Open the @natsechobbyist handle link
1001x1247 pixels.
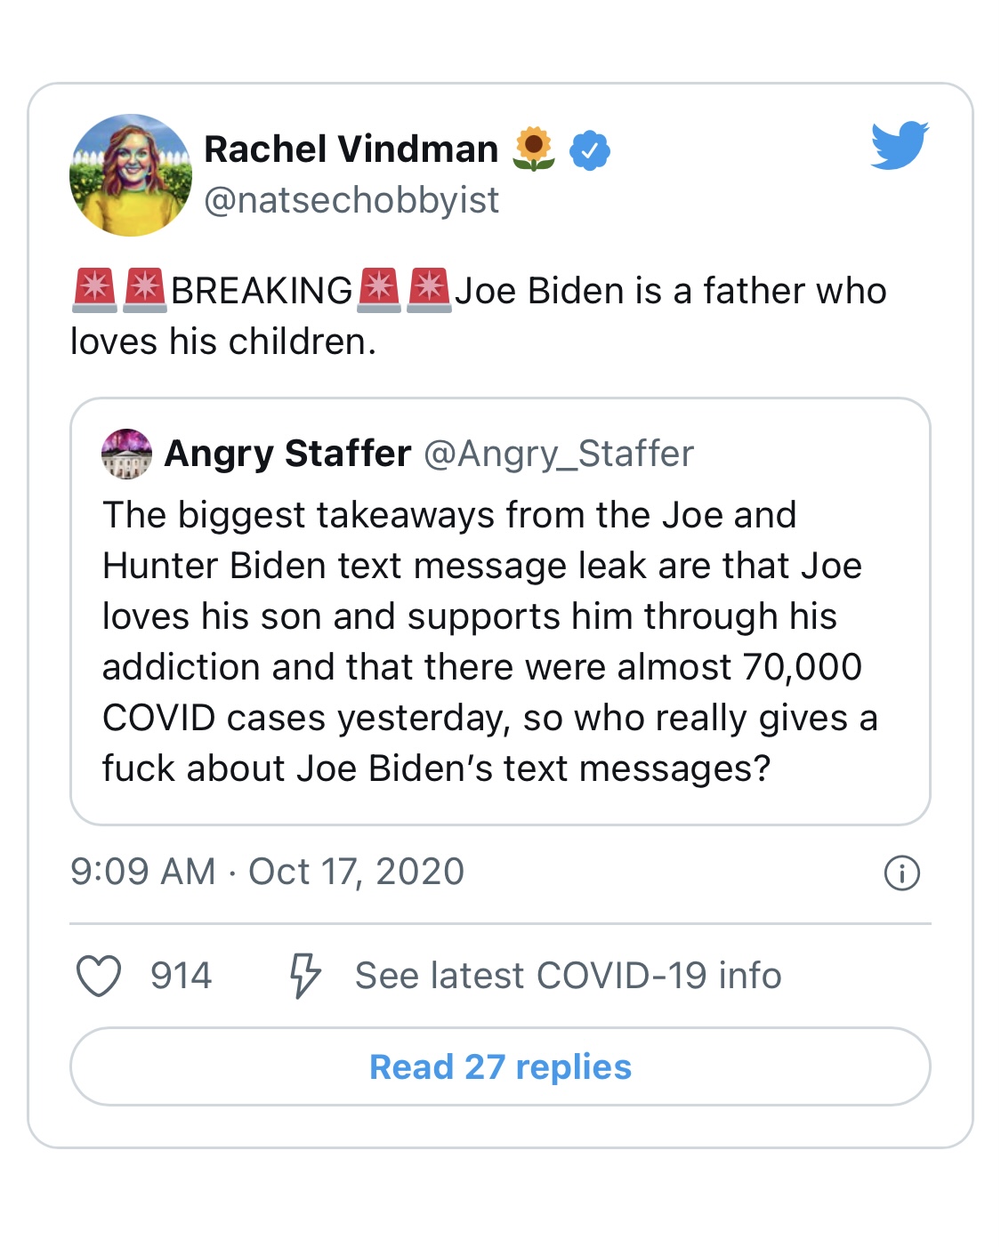click(x=351, y=200)
